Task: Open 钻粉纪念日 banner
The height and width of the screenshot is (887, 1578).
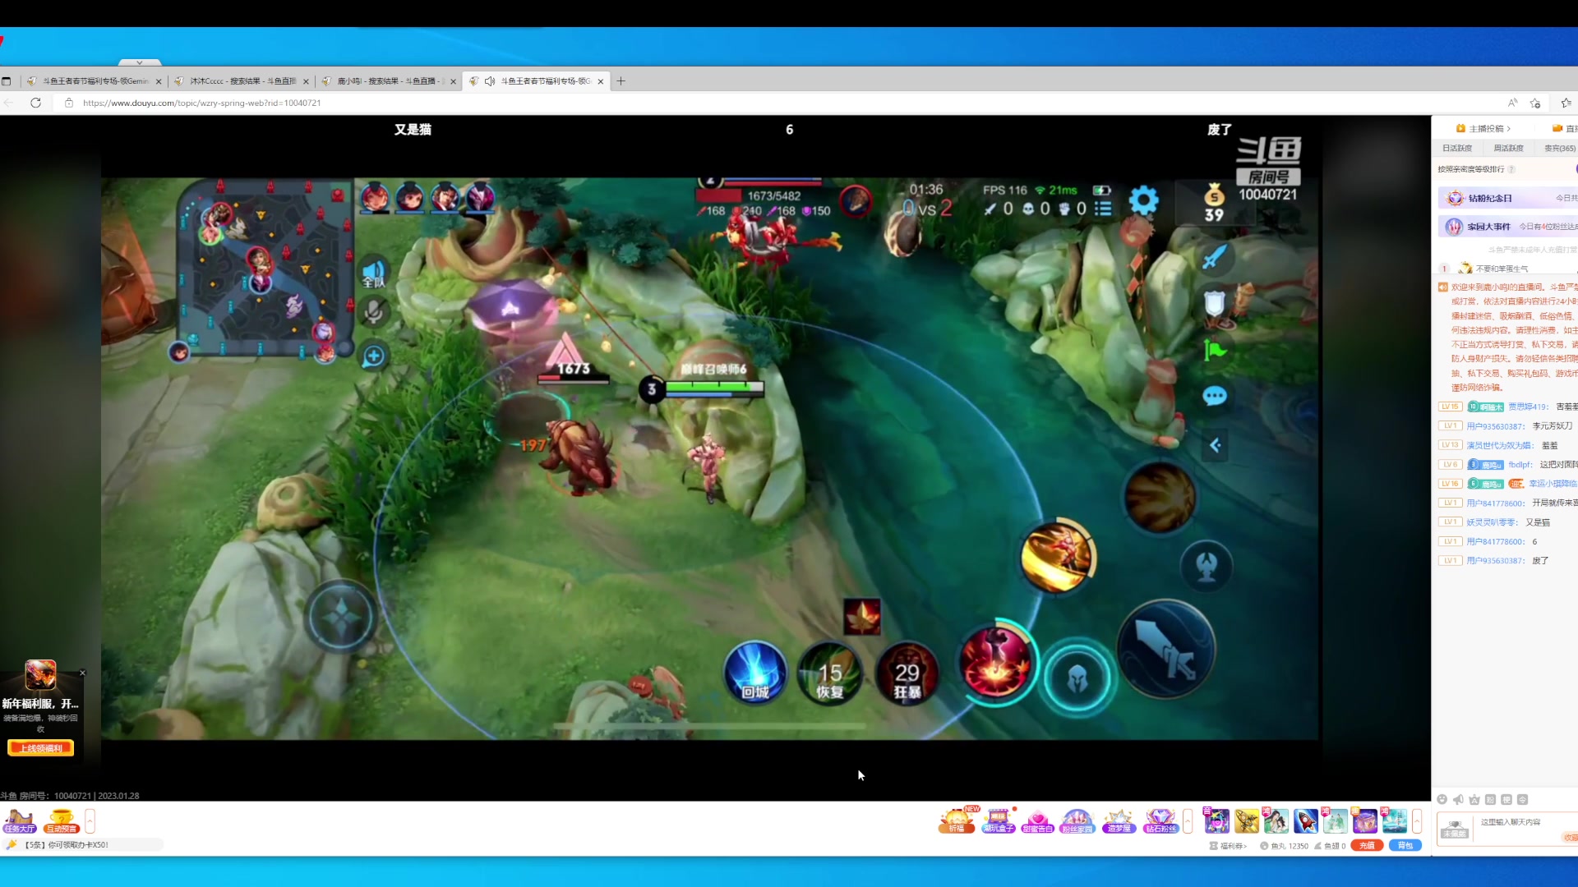Action: 1507,198
